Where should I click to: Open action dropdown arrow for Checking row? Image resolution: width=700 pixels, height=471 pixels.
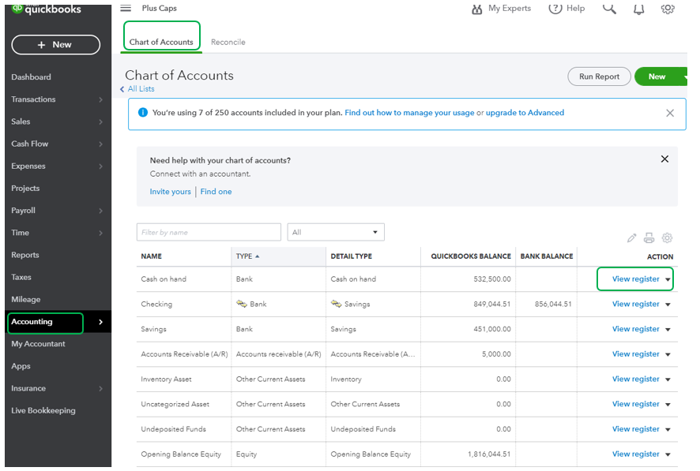[x=668, y=305]
